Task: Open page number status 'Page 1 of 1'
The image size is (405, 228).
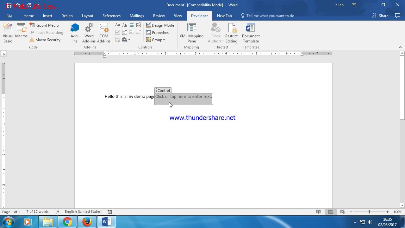Action: 11,212
